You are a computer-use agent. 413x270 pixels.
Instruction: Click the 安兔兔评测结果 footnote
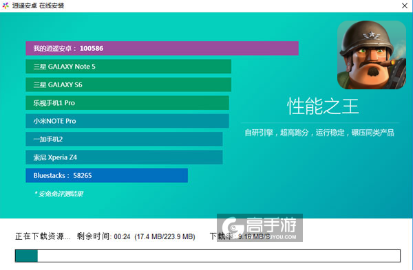point(59,194)
